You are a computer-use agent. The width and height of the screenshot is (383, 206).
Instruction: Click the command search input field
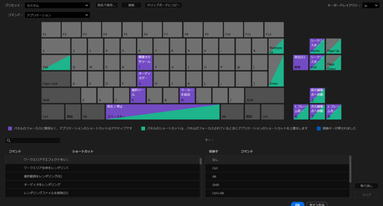coord(33,140)
